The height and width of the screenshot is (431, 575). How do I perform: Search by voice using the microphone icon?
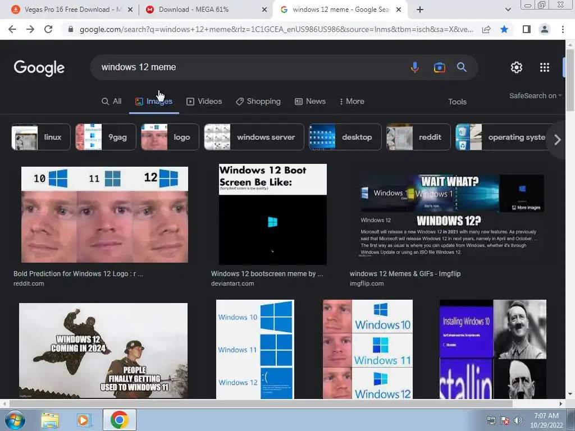click(x=415, y=67)
